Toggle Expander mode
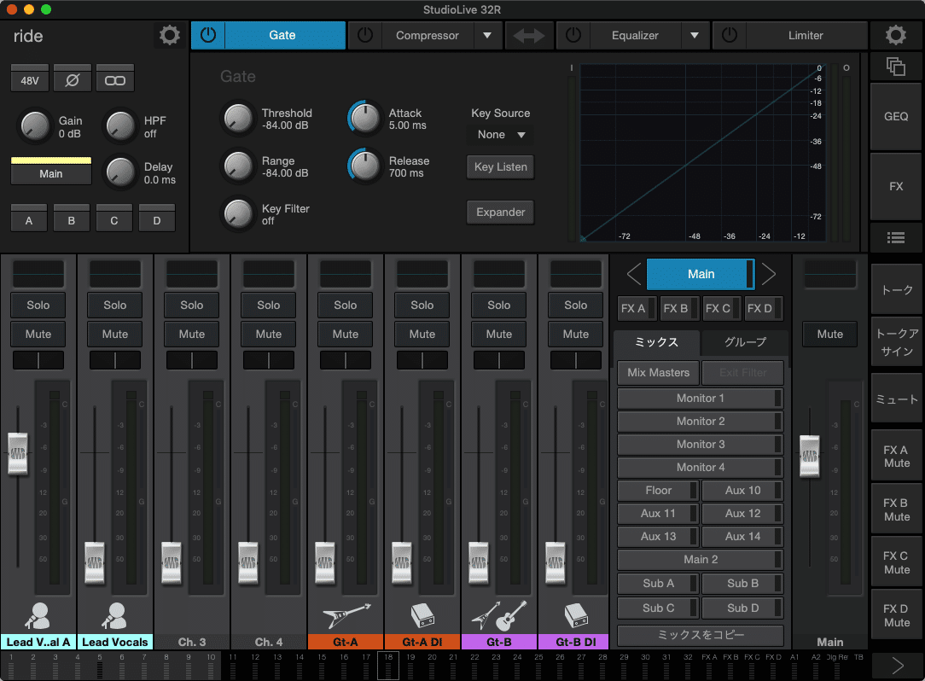This screenshot has height=681, width=925. click(x=500, y=212)
